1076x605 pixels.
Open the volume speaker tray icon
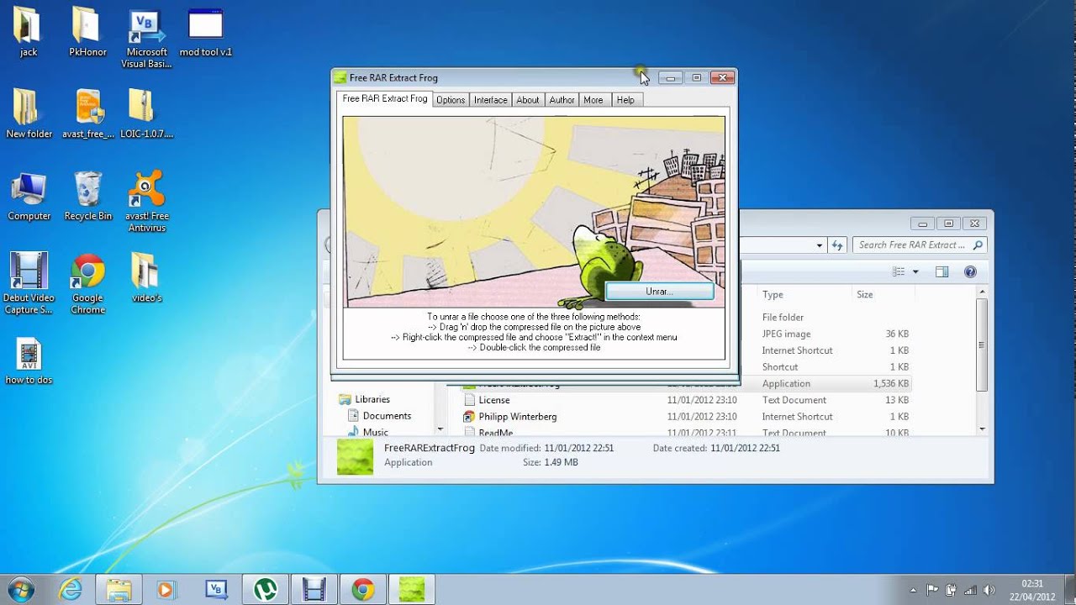[989, 590]
